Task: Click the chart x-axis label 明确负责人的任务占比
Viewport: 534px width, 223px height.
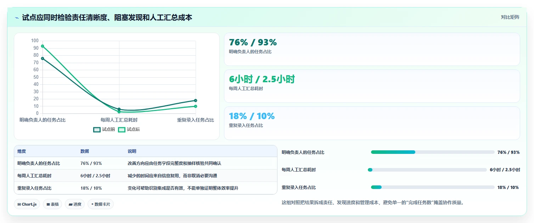Action: pyautogui.click(x=43, y=120)
